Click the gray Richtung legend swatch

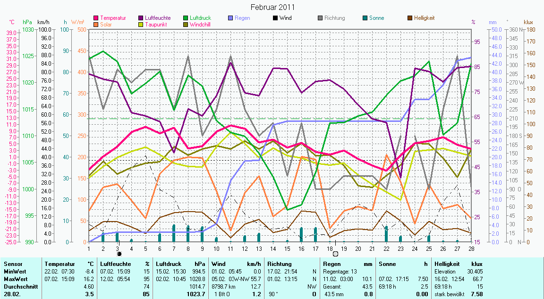point(320,18)
